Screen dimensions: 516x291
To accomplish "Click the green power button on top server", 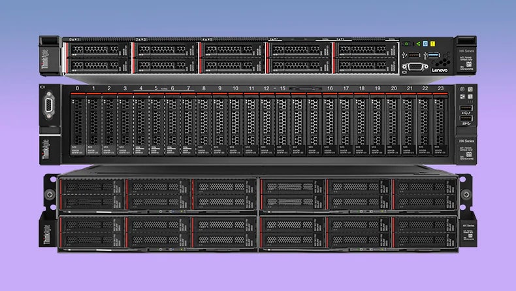I will pyautogui.click(x=408, y=45).
